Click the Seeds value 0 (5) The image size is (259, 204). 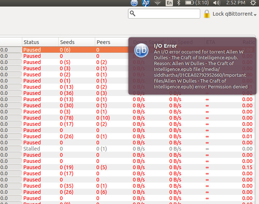point(65,62)
